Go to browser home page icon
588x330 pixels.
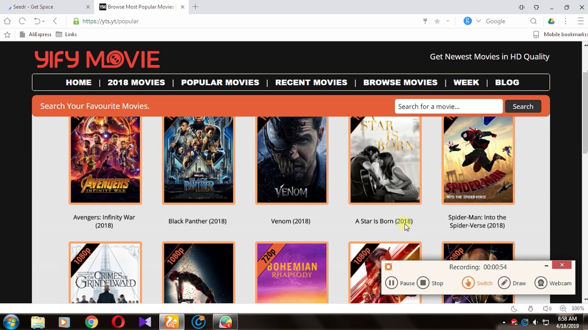click(x=7, y=21)
